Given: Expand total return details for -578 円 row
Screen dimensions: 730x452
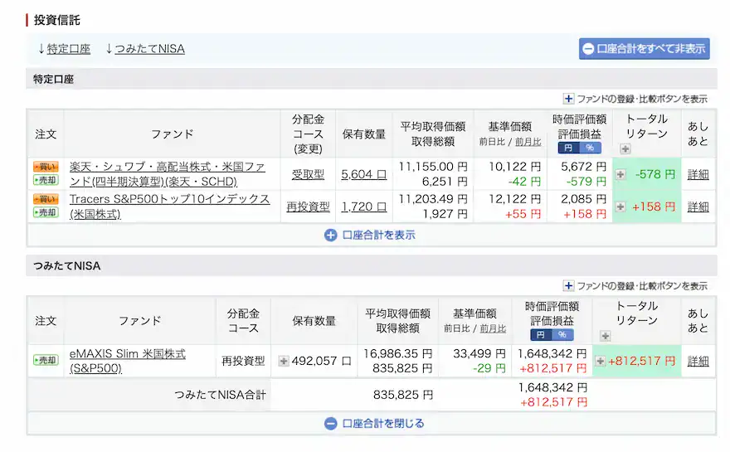Looking at the screenshot, I should [x=620, y=174].
